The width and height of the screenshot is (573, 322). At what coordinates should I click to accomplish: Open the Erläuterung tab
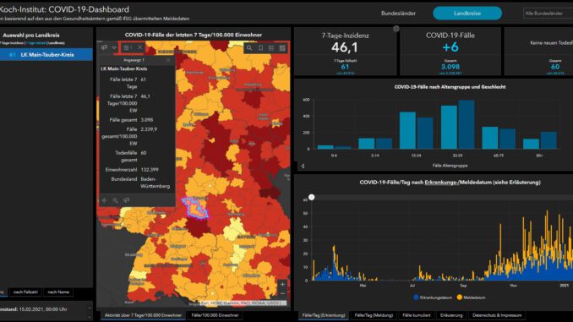tap(451, 315)
